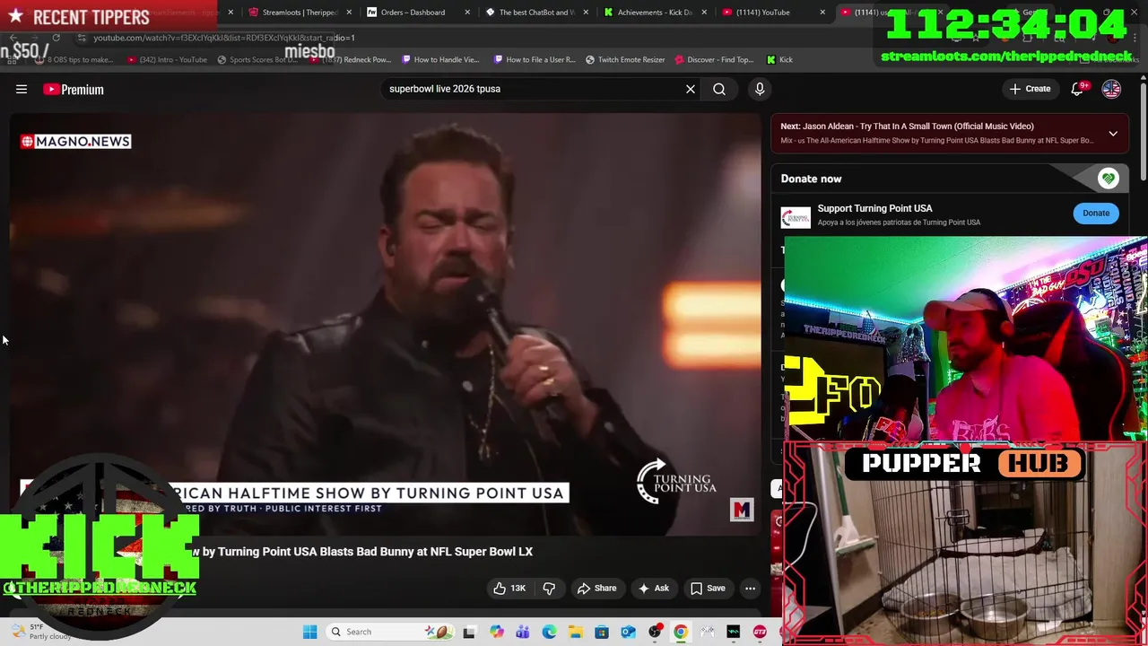This screenshot has width=1148, height=646.
Task: Open OBS Studio taskbar icon
Action: coord(655,632)
